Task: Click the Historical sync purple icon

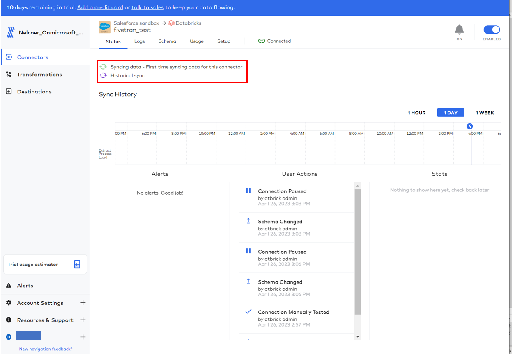Action: pos(103,75)
